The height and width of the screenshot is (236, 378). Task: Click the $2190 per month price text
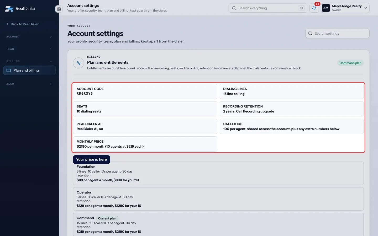tap(110, 147)
